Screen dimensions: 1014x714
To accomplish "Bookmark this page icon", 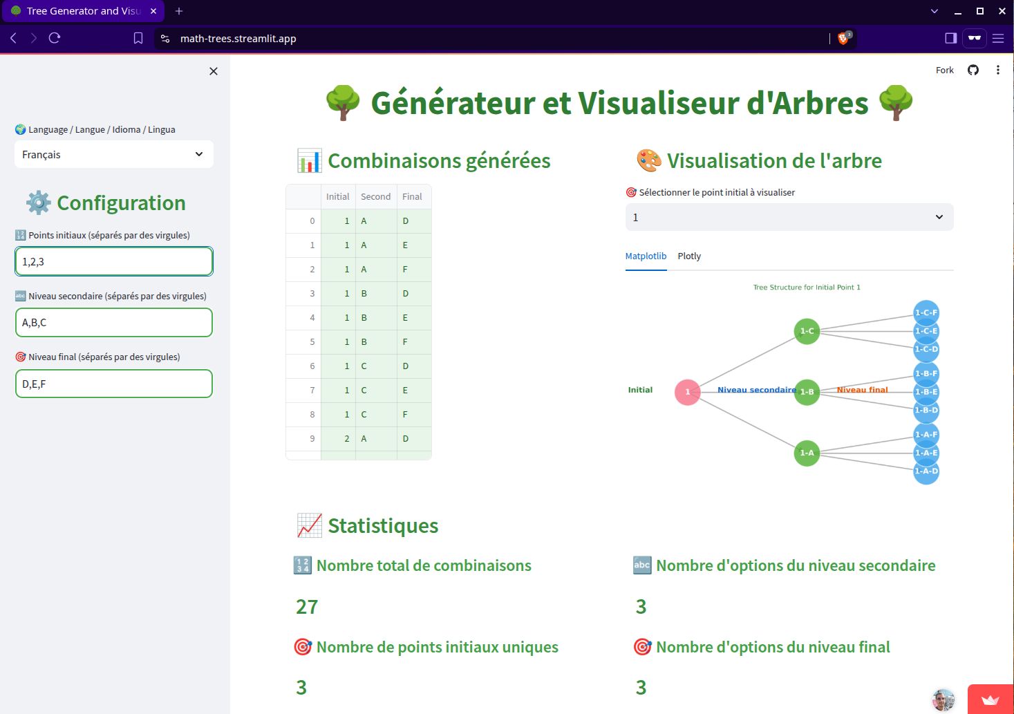I will (x=138, y=39).
